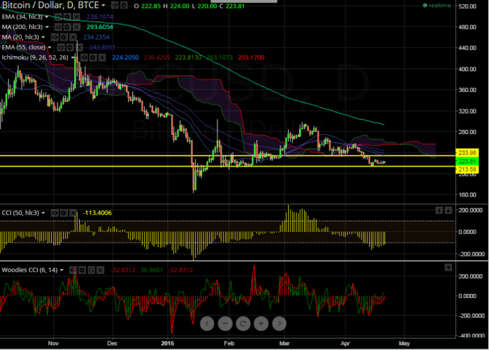489x350 pixels.
Task: Remove the EMA (55, close) indicator
Action: click(x=79, y=47)
